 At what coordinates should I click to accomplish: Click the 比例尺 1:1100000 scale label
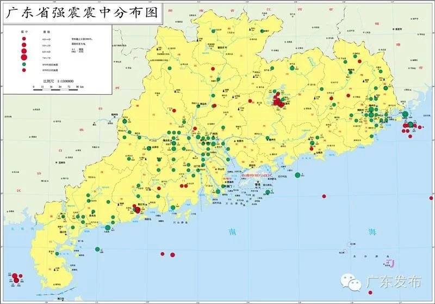58,81
